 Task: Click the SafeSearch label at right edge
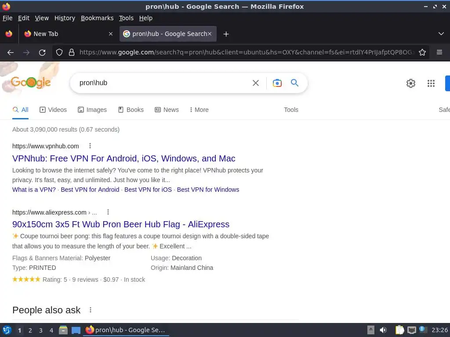(444, 110)
